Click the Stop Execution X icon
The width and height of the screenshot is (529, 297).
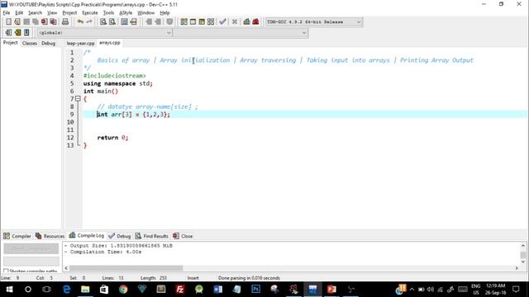coord(235,22)
